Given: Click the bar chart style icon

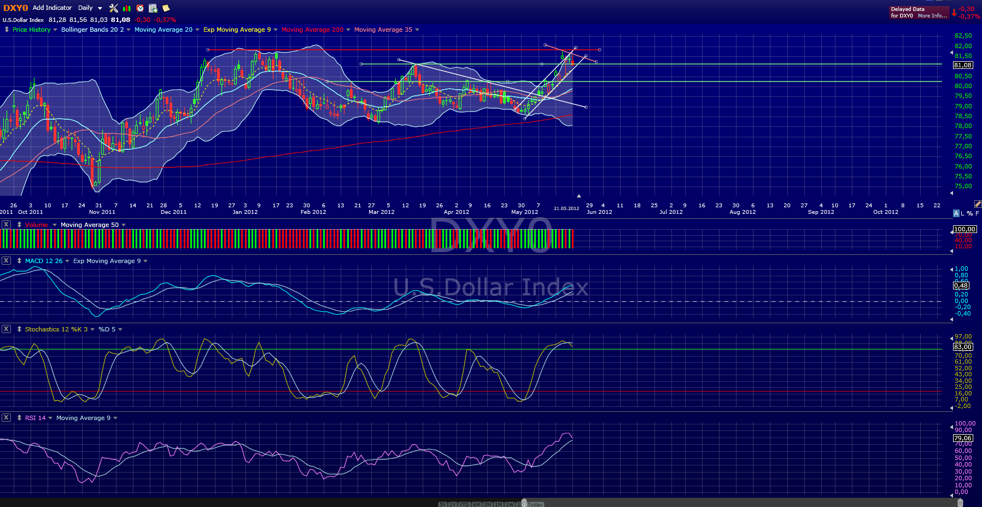Looking at the screenshot, I should (x=127, y=8).
